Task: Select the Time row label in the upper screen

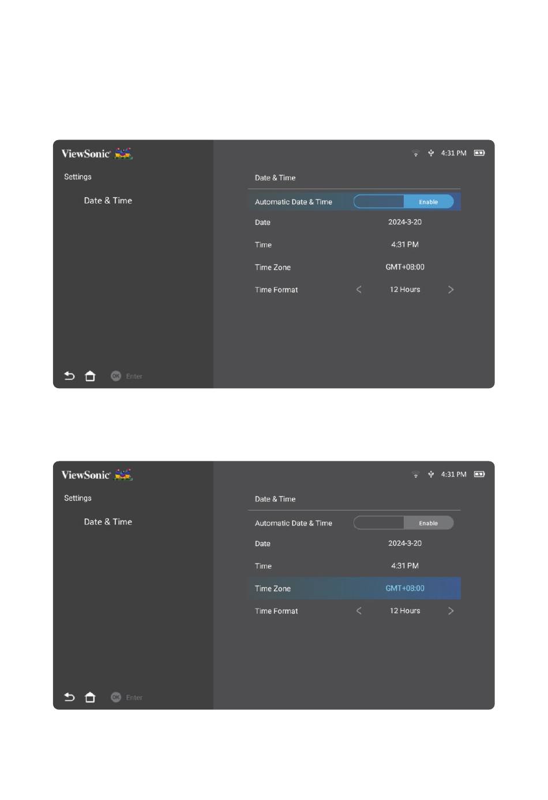Action: (x=263, y=245)
